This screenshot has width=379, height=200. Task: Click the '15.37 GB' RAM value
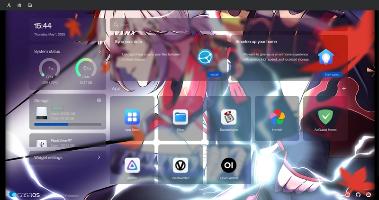tap(86, 82)
